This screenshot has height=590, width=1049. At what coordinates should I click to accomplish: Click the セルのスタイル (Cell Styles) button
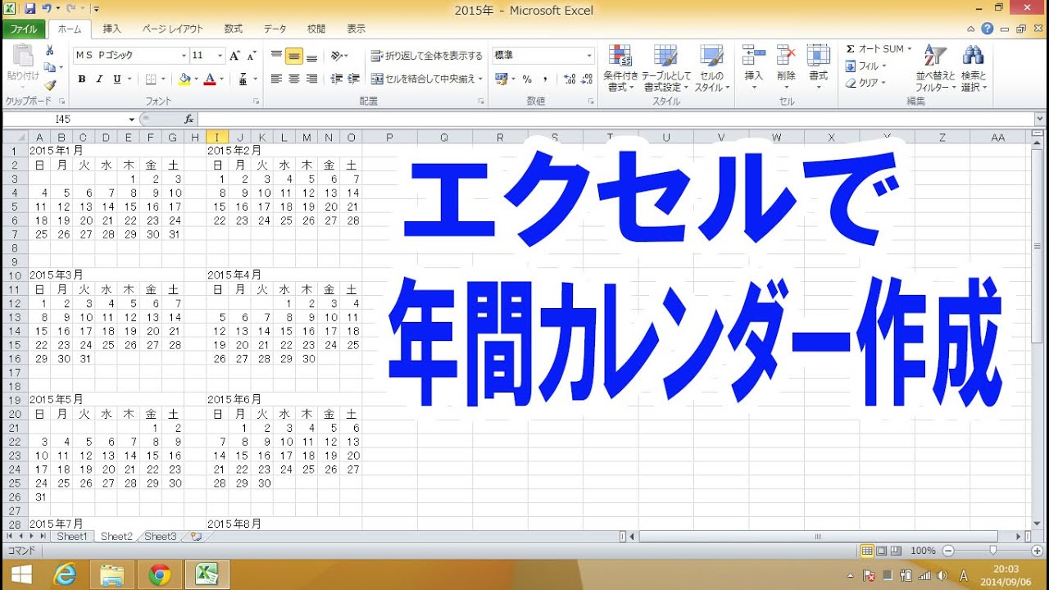point(711,68)
